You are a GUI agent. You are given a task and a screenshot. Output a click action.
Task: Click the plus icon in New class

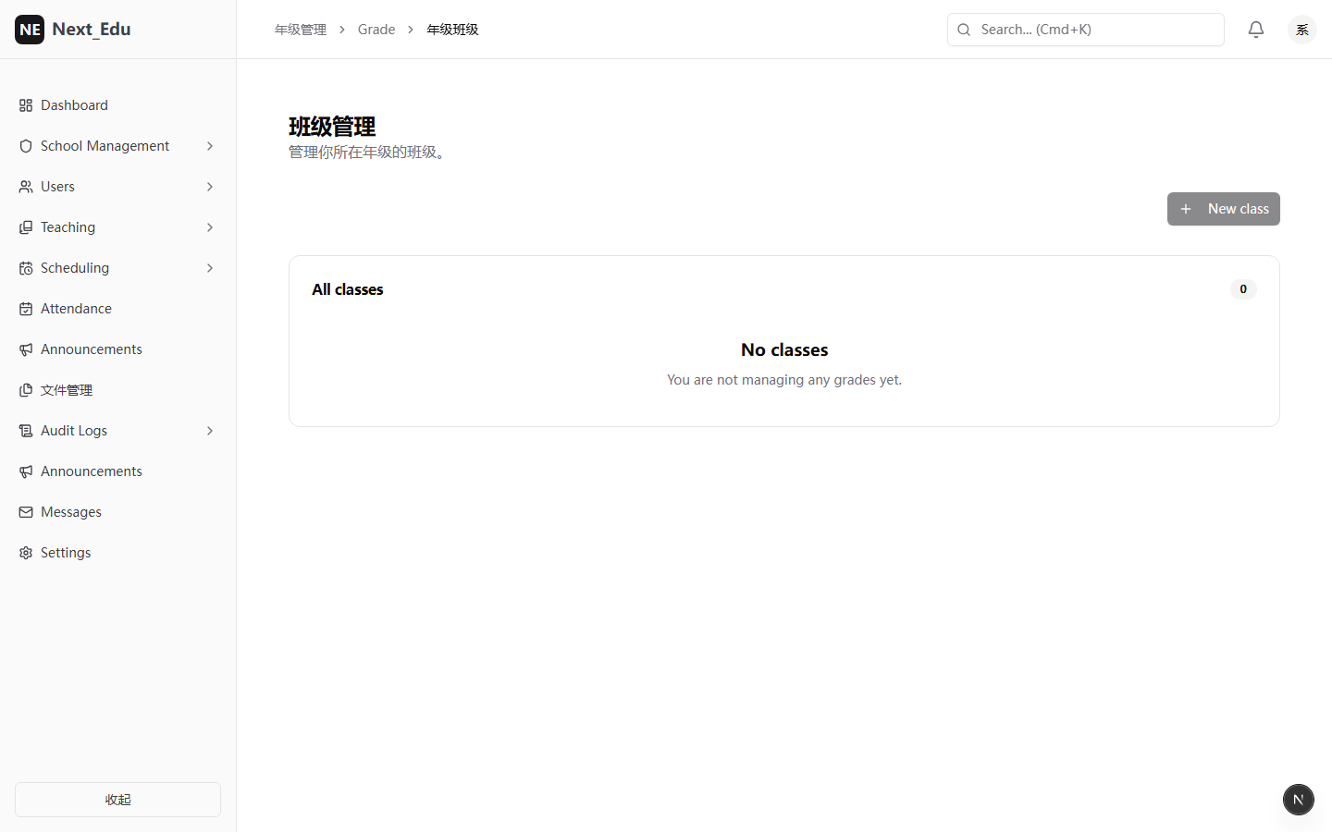pyautogui.click(x=1186, y=209)
